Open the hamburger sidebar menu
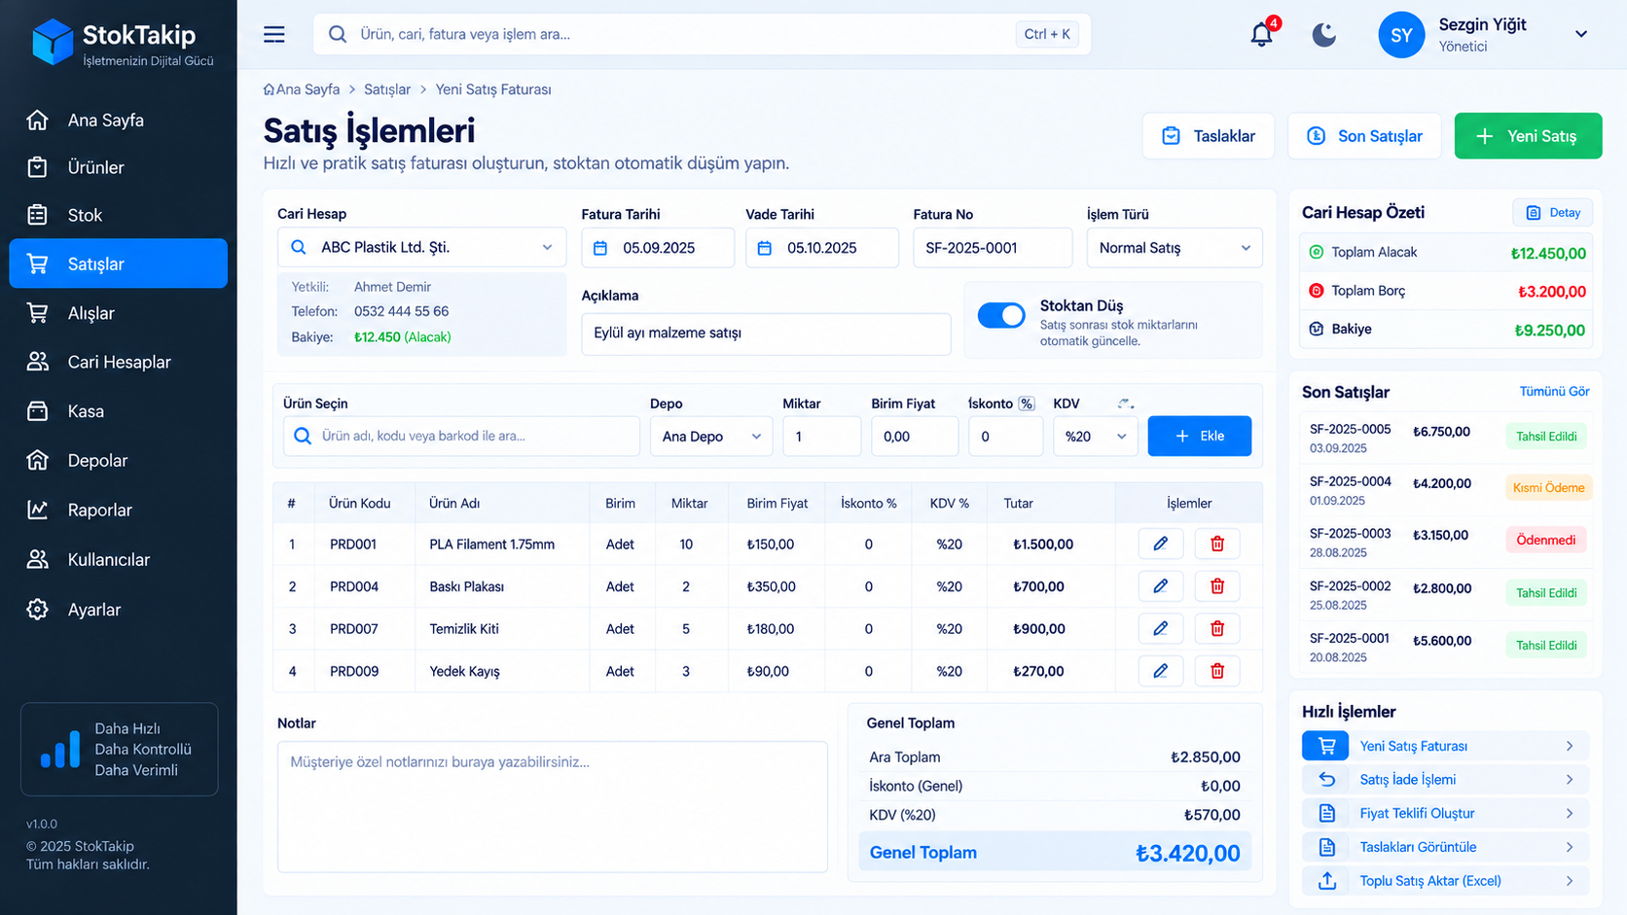Image resolution: width=1627 pixels, height=915 pixels. coord(274,34)
